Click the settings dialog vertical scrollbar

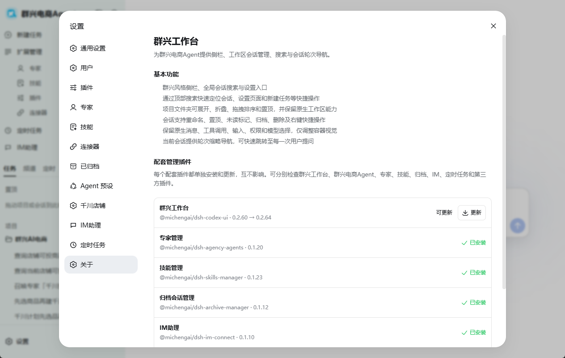504,161
